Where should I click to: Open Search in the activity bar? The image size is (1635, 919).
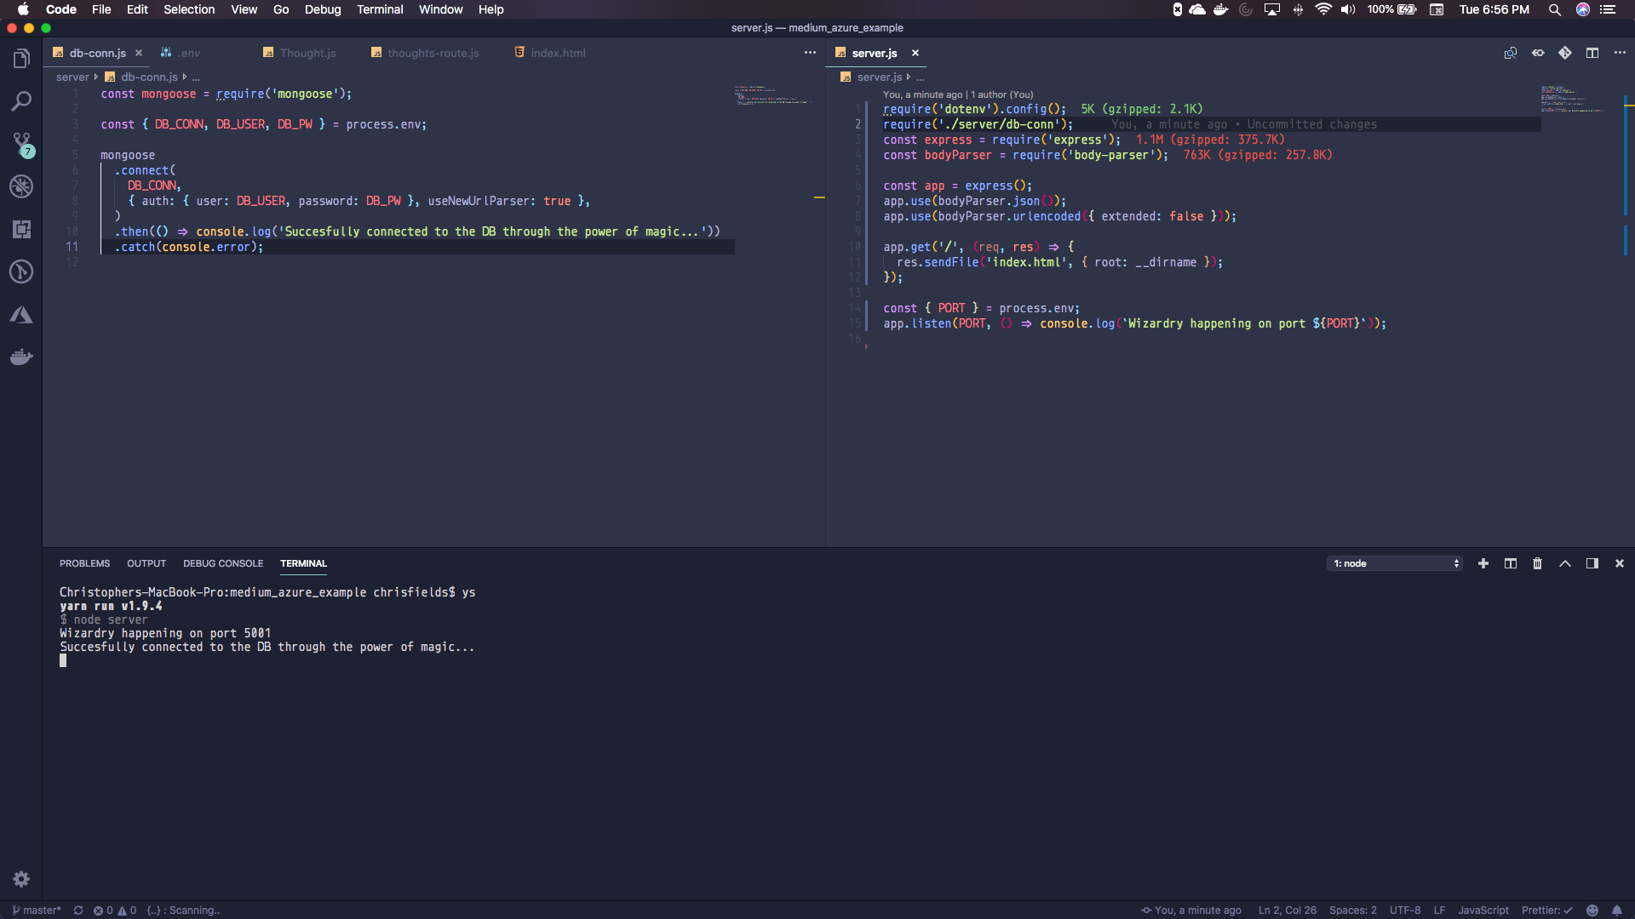tap(21, 101)
